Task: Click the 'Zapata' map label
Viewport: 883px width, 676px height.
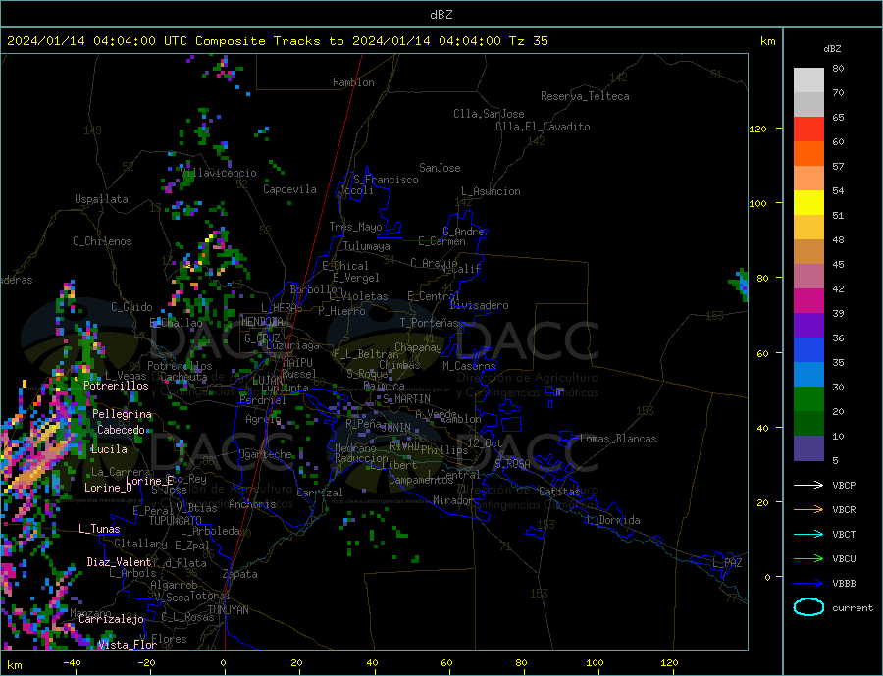Action: coord(240,575)
